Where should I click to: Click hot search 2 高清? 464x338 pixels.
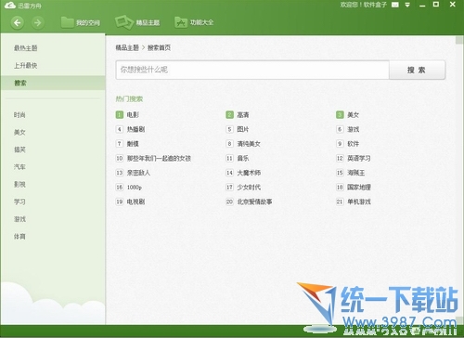238,115
